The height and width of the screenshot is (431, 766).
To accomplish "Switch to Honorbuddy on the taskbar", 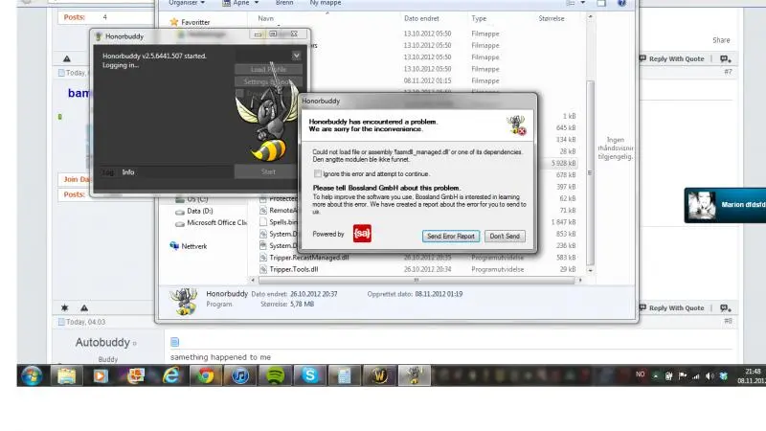I will click(415, 375).
